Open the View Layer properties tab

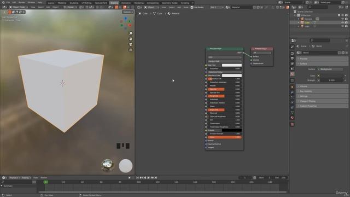[x=292, y=63]
